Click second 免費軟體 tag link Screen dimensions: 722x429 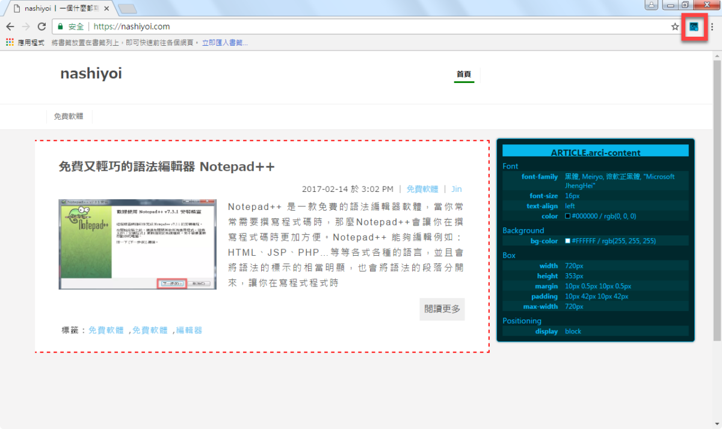click(x=150, y=330)
